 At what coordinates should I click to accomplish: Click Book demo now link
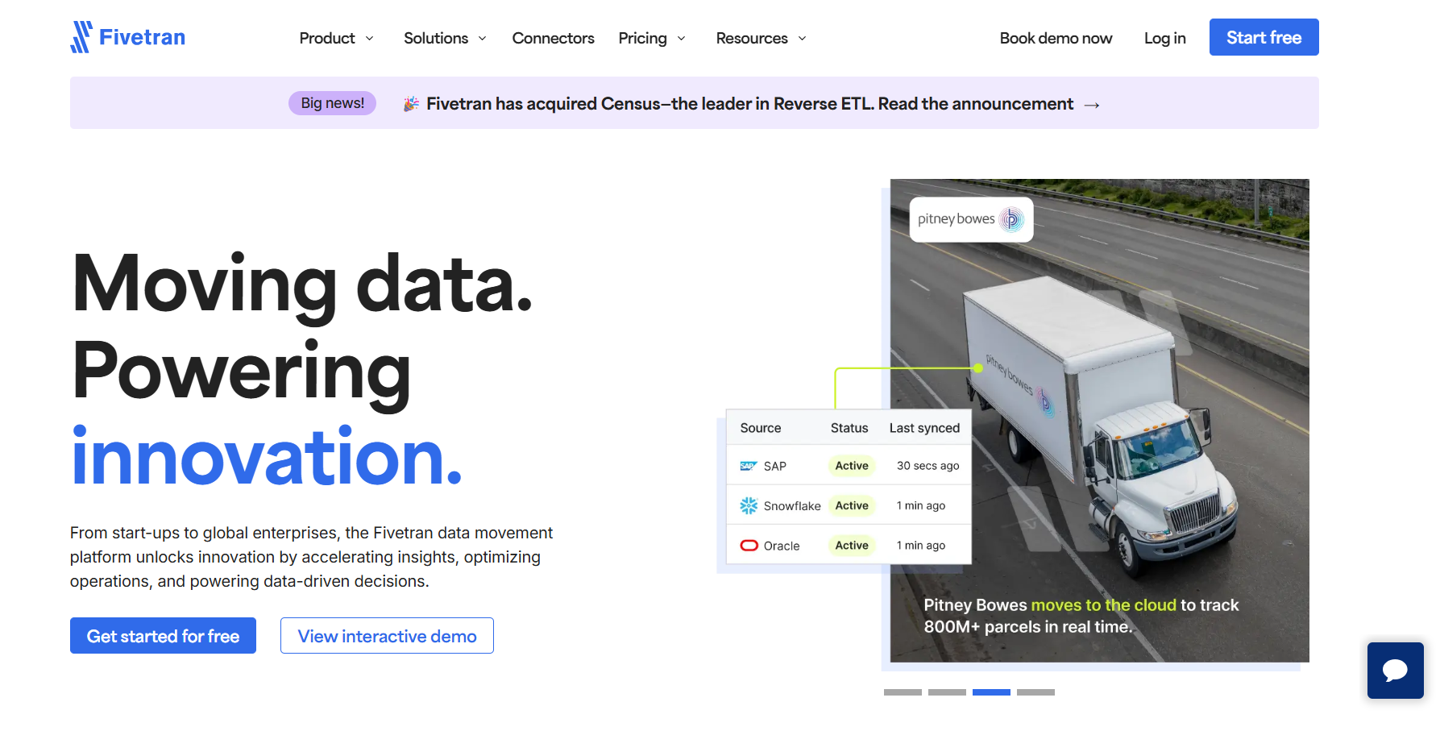click(x=1056, y=38)
